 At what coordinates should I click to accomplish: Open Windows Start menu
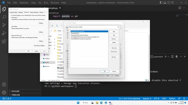coord(78,103)
